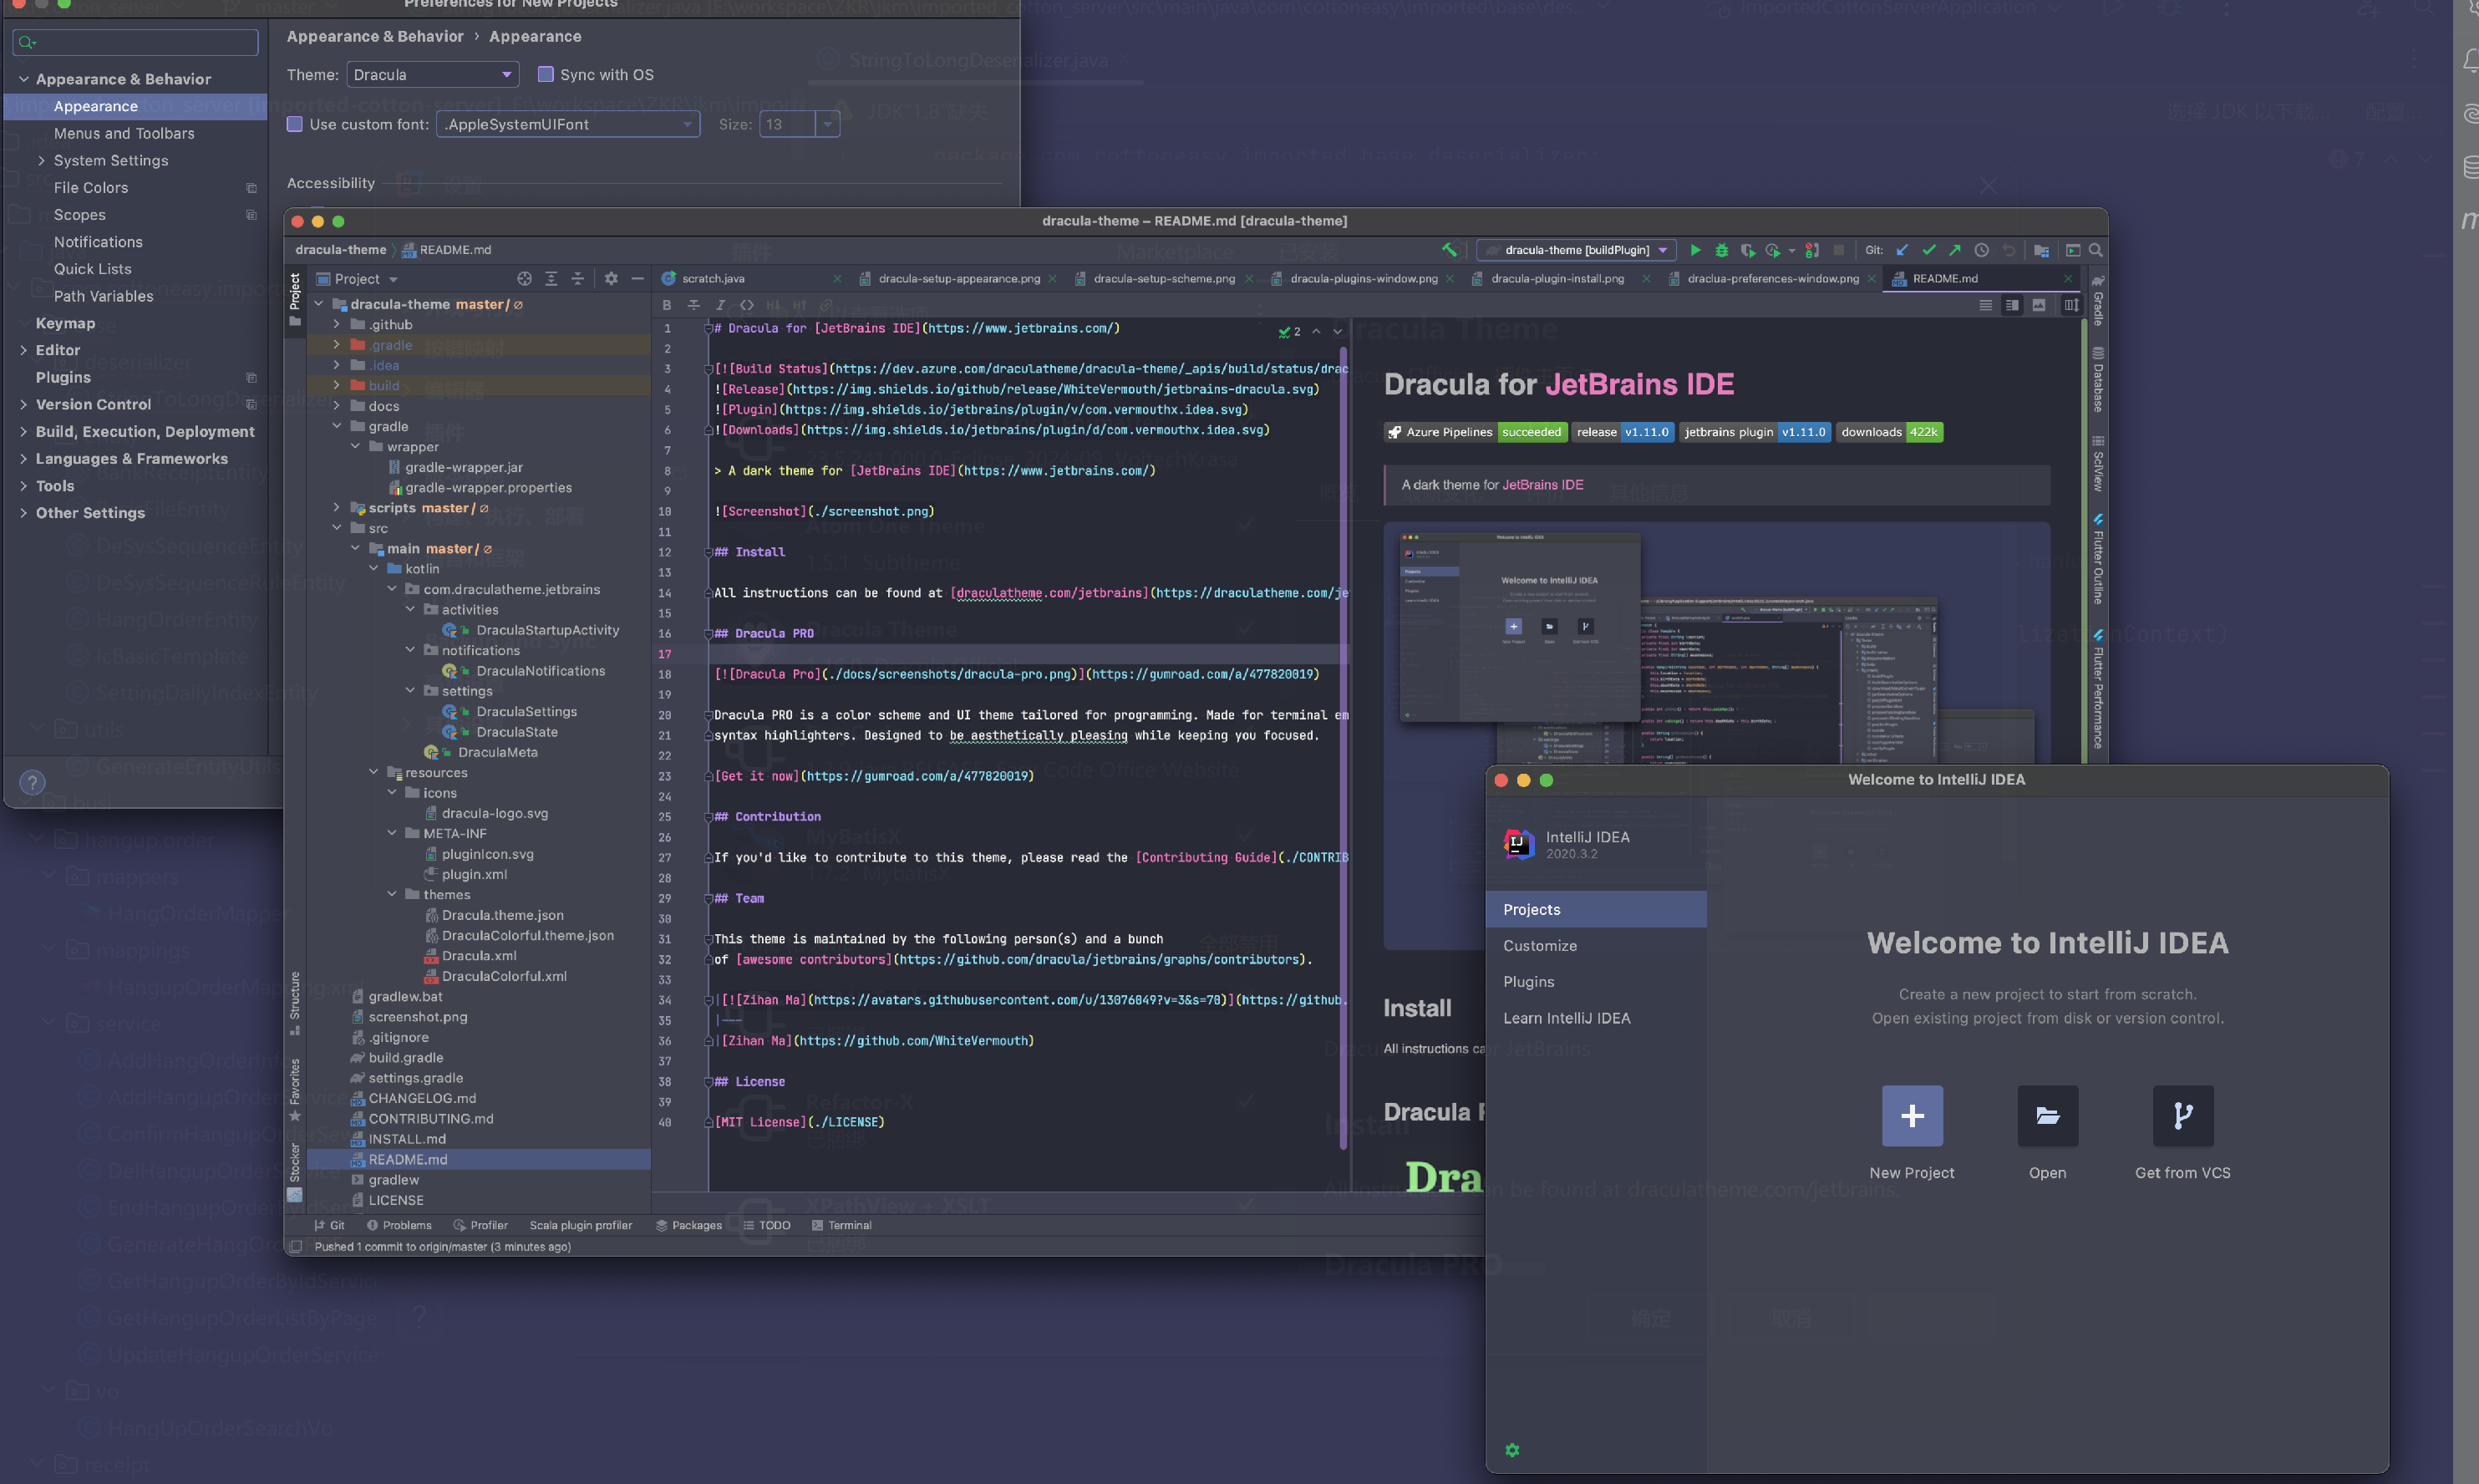Select opened file with the locate crosshair icon

tap(524, 279)
